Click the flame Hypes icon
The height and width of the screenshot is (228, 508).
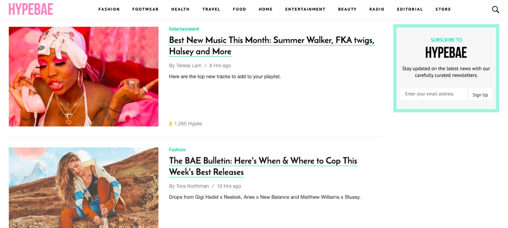tap(171, 123)
